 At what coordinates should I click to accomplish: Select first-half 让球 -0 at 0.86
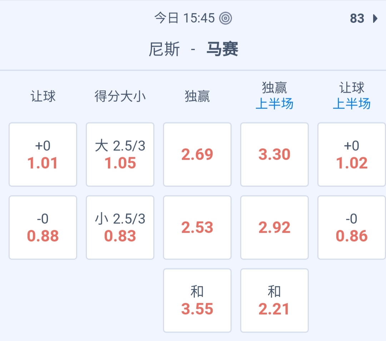(x=352, y=228)
